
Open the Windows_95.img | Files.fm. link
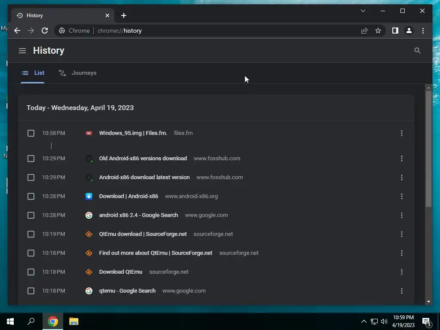[x=133, y=133]
